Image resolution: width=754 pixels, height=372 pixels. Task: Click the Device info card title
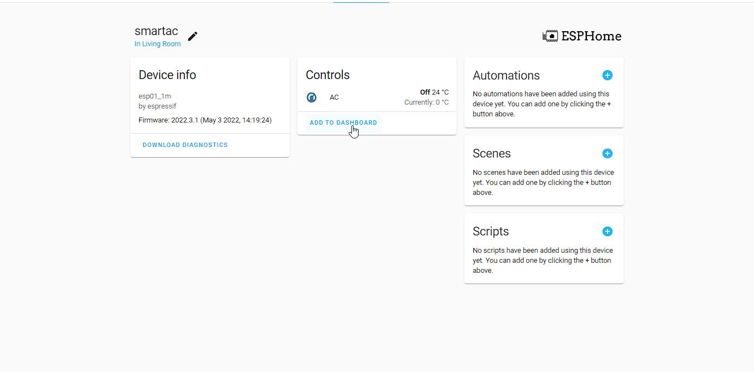coord(167,75)
